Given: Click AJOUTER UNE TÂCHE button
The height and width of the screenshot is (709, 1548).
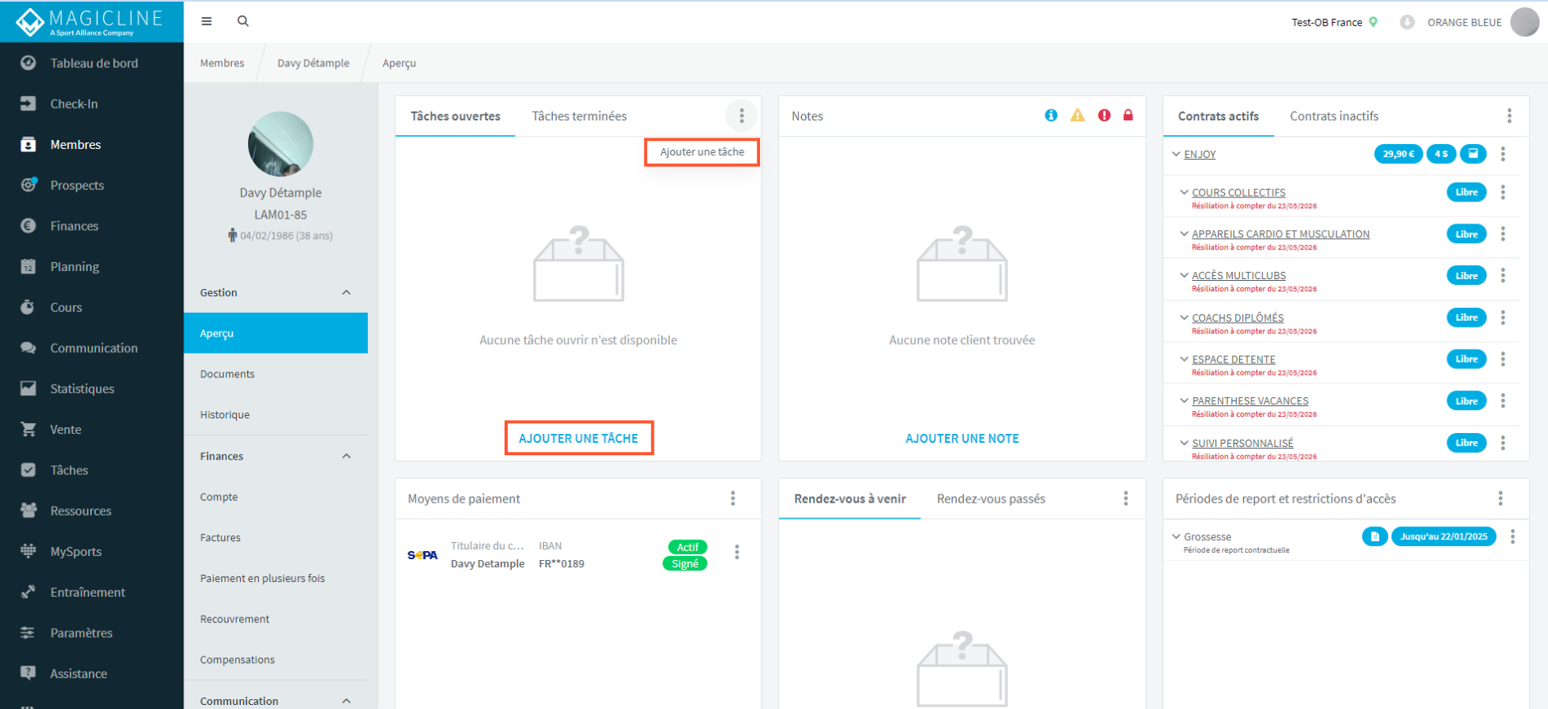Looking at the screenshot, I should (x=578, y=438).
